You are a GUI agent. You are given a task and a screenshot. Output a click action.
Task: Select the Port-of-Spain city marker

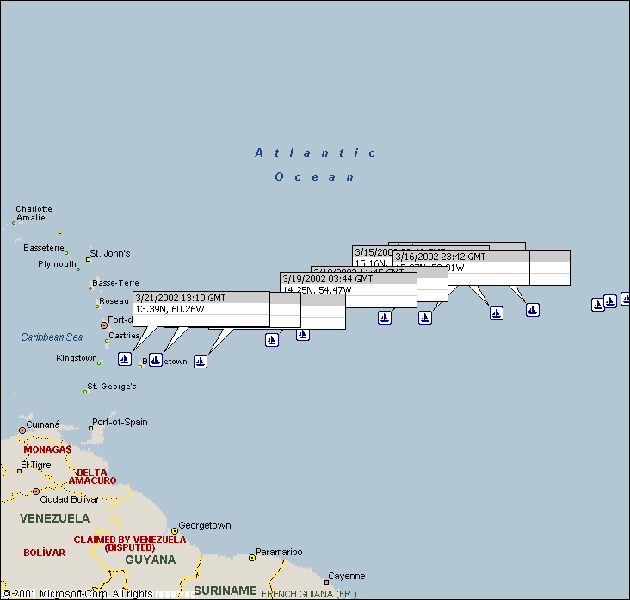(91, 428)
